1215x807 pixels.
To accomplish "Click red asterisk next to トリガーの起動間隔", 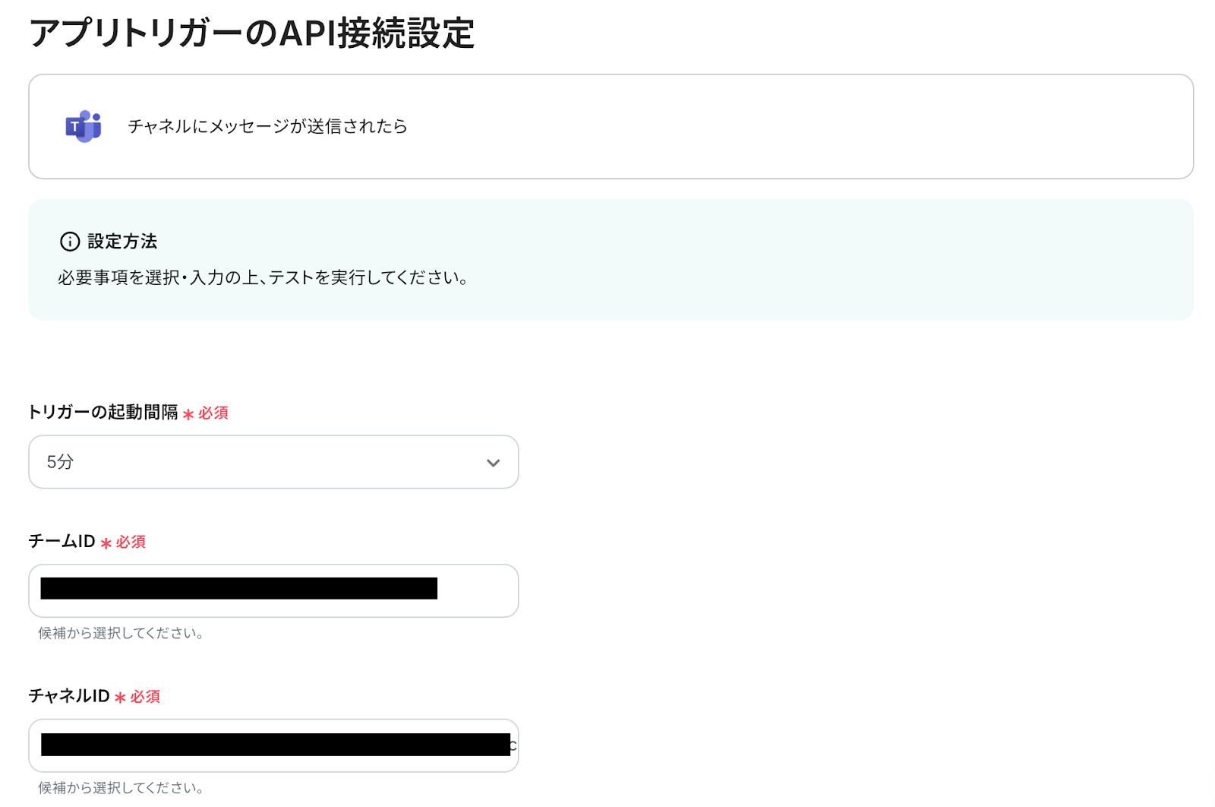I will [188, 414].
